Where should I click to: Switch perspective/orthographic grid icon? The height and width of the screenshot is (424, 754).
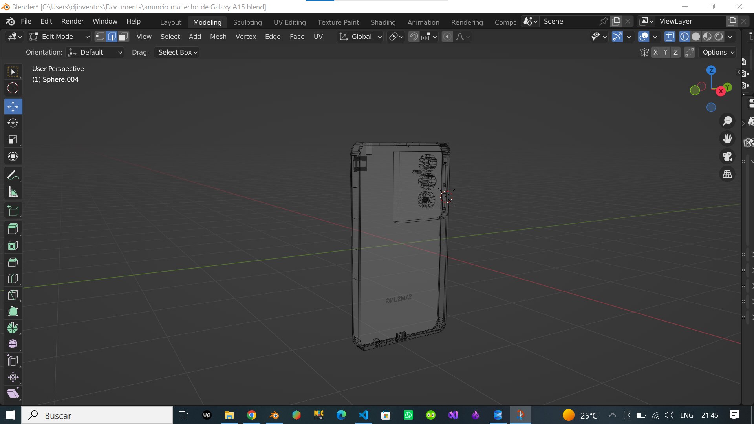(x=727, y=174)
